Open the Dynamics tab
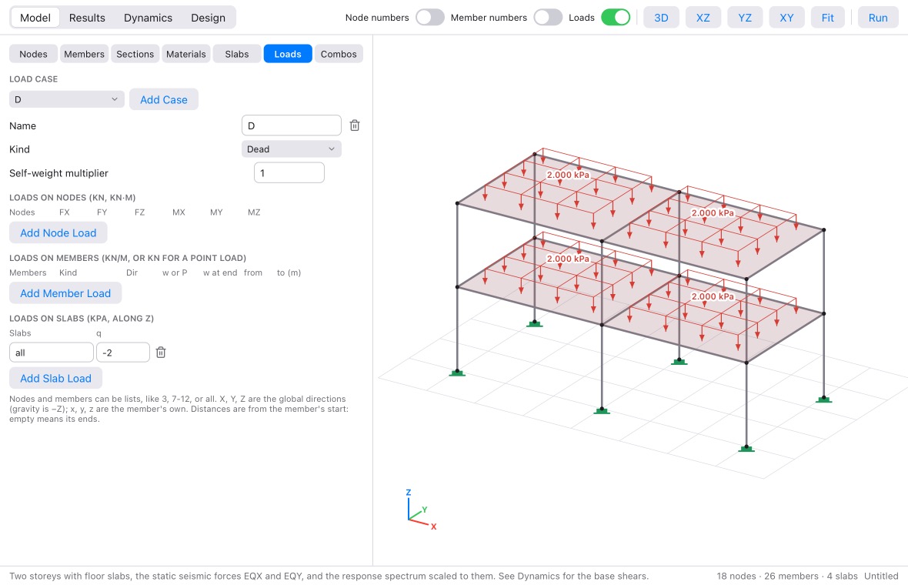 (149, 18)
